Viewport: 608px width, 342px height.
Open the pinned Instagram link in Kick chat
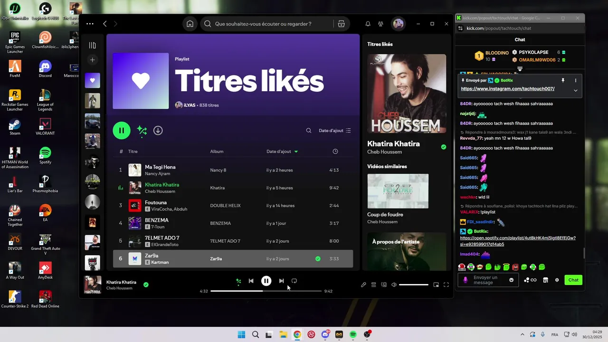(x=508, y=89)
